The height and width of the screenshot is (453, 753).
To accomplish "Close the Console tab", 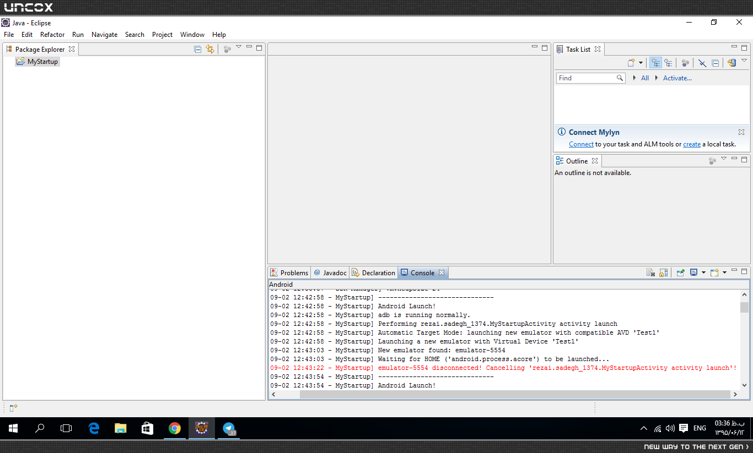I will (442, 272).
